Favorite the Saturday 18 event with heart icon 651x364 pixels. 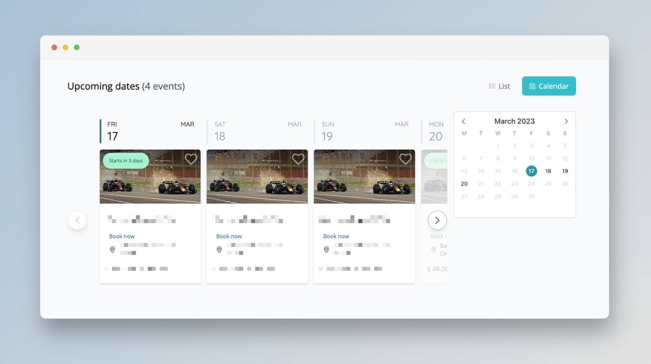click(x=298, y=159)
